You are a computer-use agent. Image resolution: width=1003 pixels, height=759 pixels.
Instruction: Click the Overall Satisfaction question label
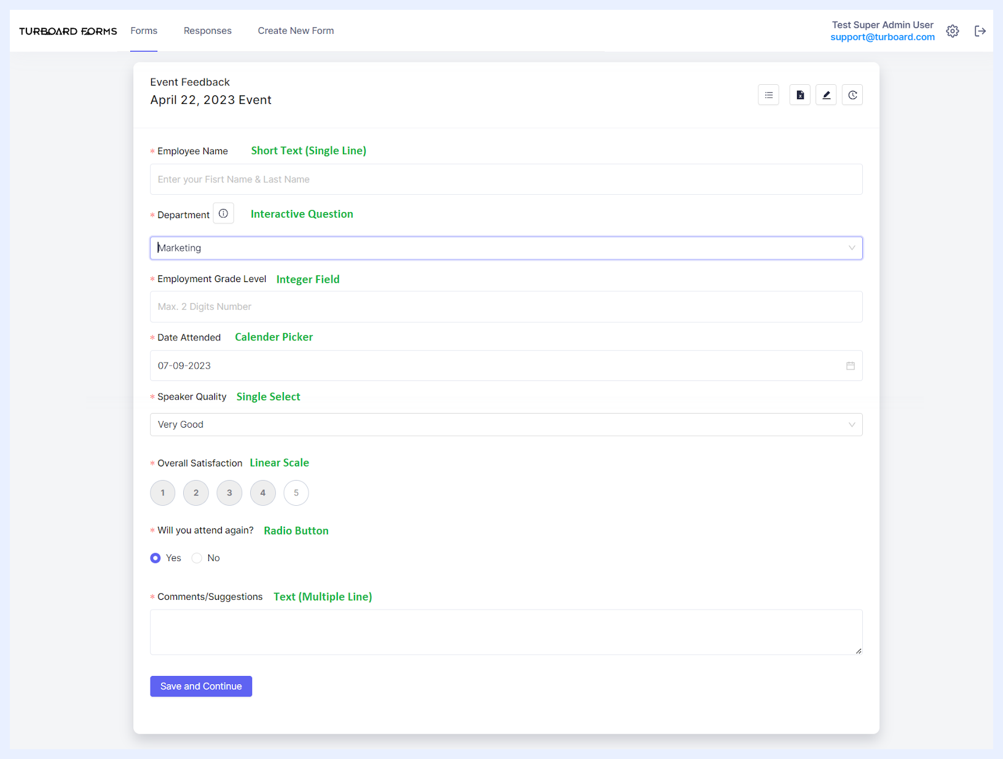point(200,463)
